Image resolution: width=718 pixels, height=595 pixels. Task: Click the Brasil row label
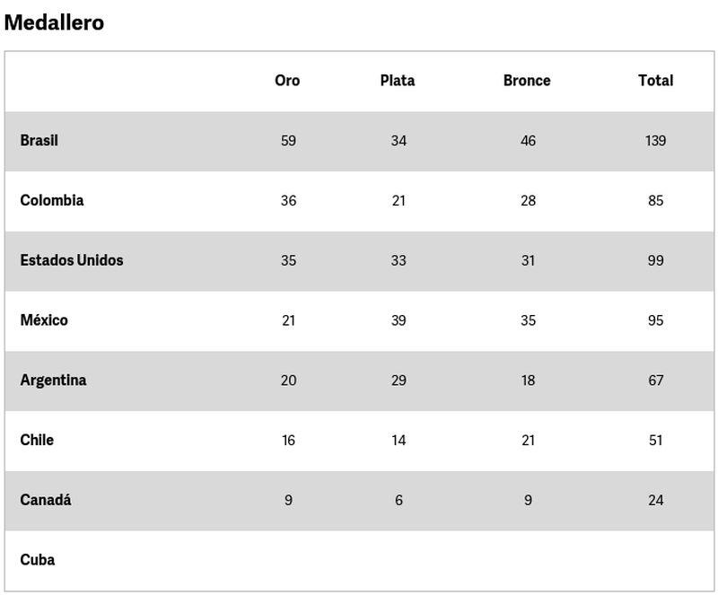(39, 141)
